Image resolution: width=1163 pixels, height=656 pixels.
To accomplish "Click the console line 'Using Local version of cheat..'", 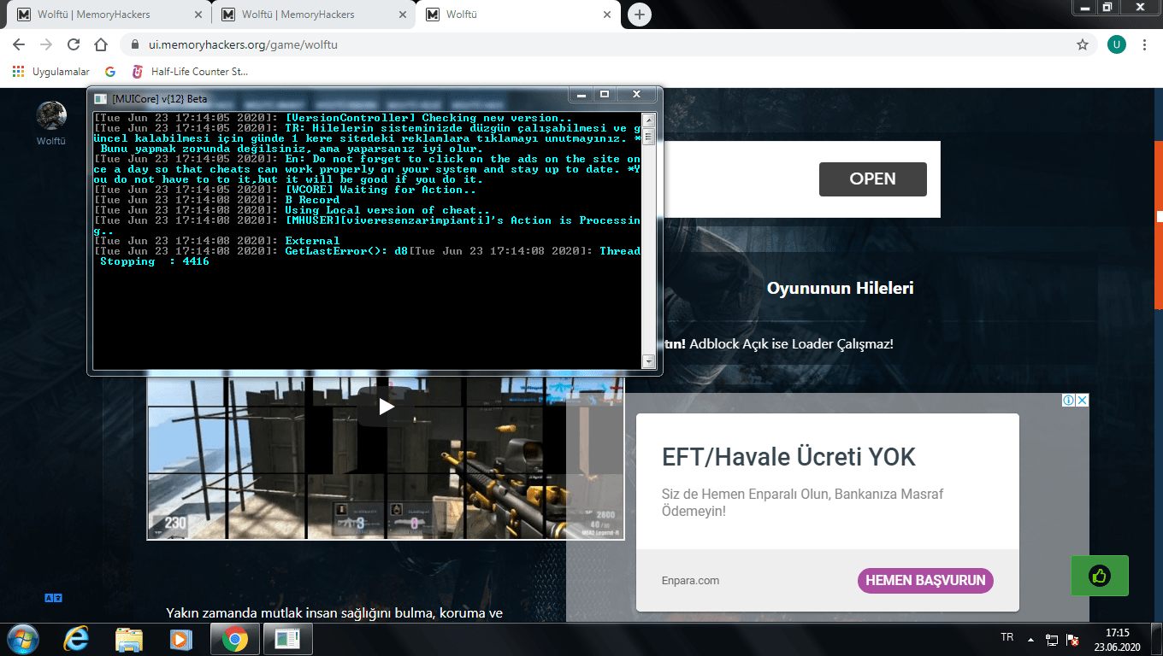I will (x=387, y=210).
